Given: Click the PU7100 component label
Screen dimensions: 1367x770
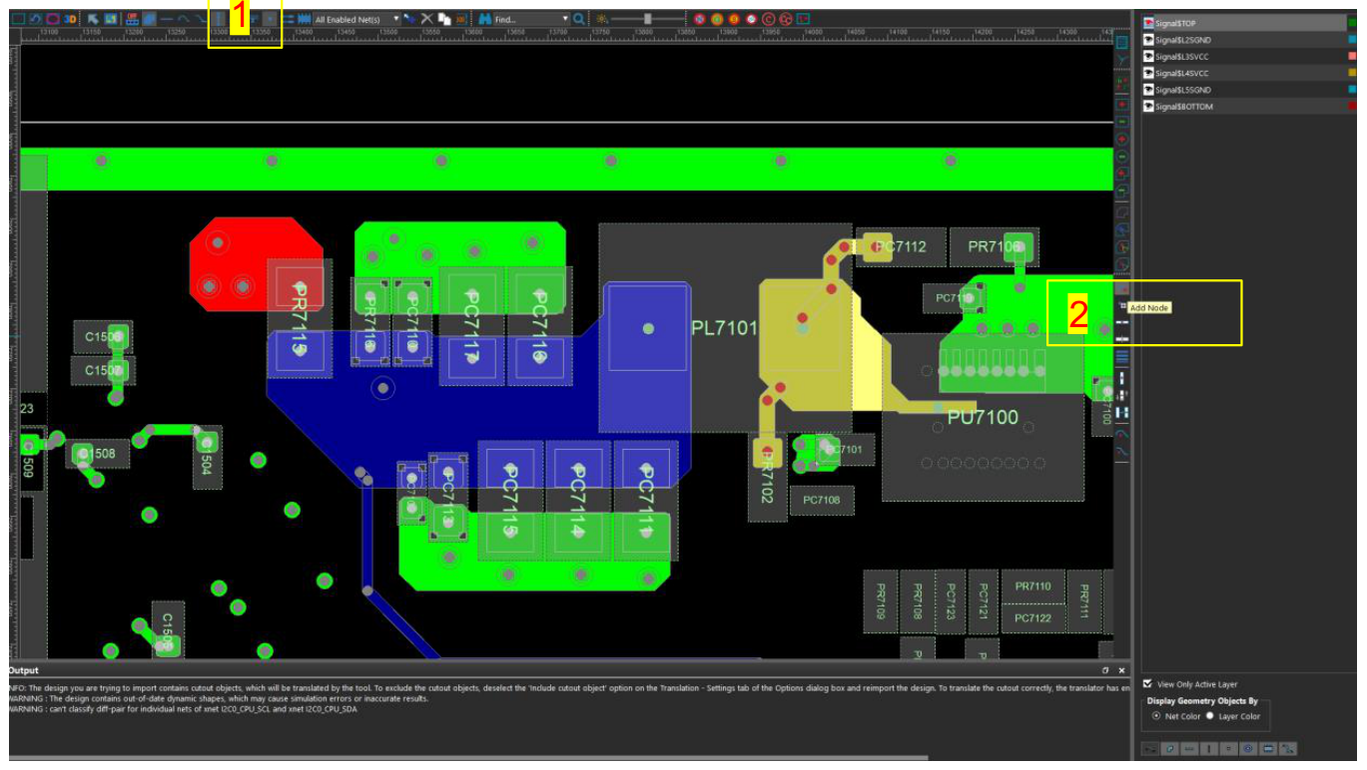Looking at the screenshot, I should (x=983, y=417).
